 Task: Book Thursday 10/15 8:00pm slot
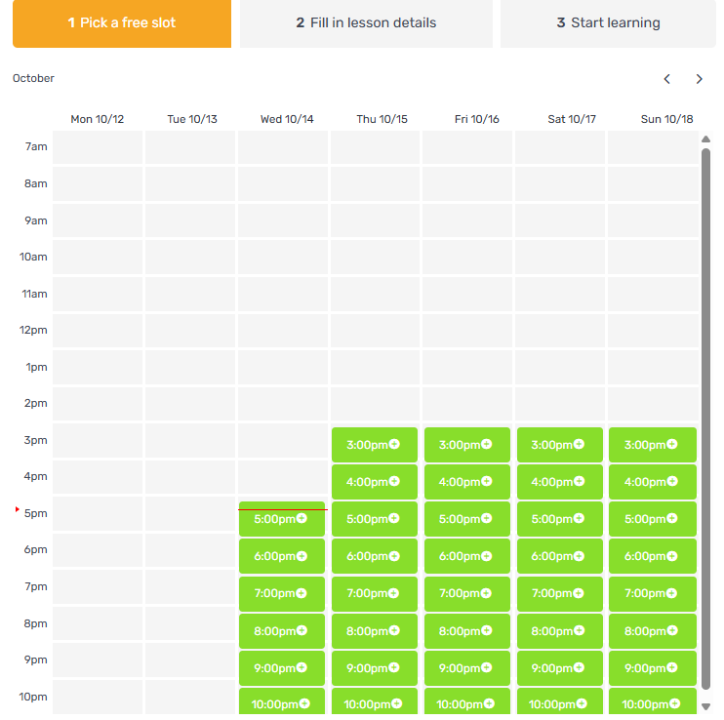coord(375,631)
